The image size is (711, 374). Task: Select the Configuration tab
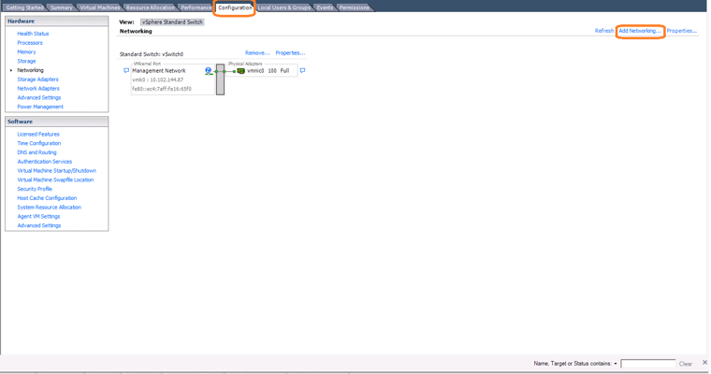[235, 7]
